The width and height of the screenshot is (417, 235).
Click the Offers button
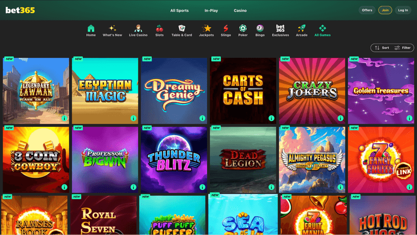(x=367, y=10)
